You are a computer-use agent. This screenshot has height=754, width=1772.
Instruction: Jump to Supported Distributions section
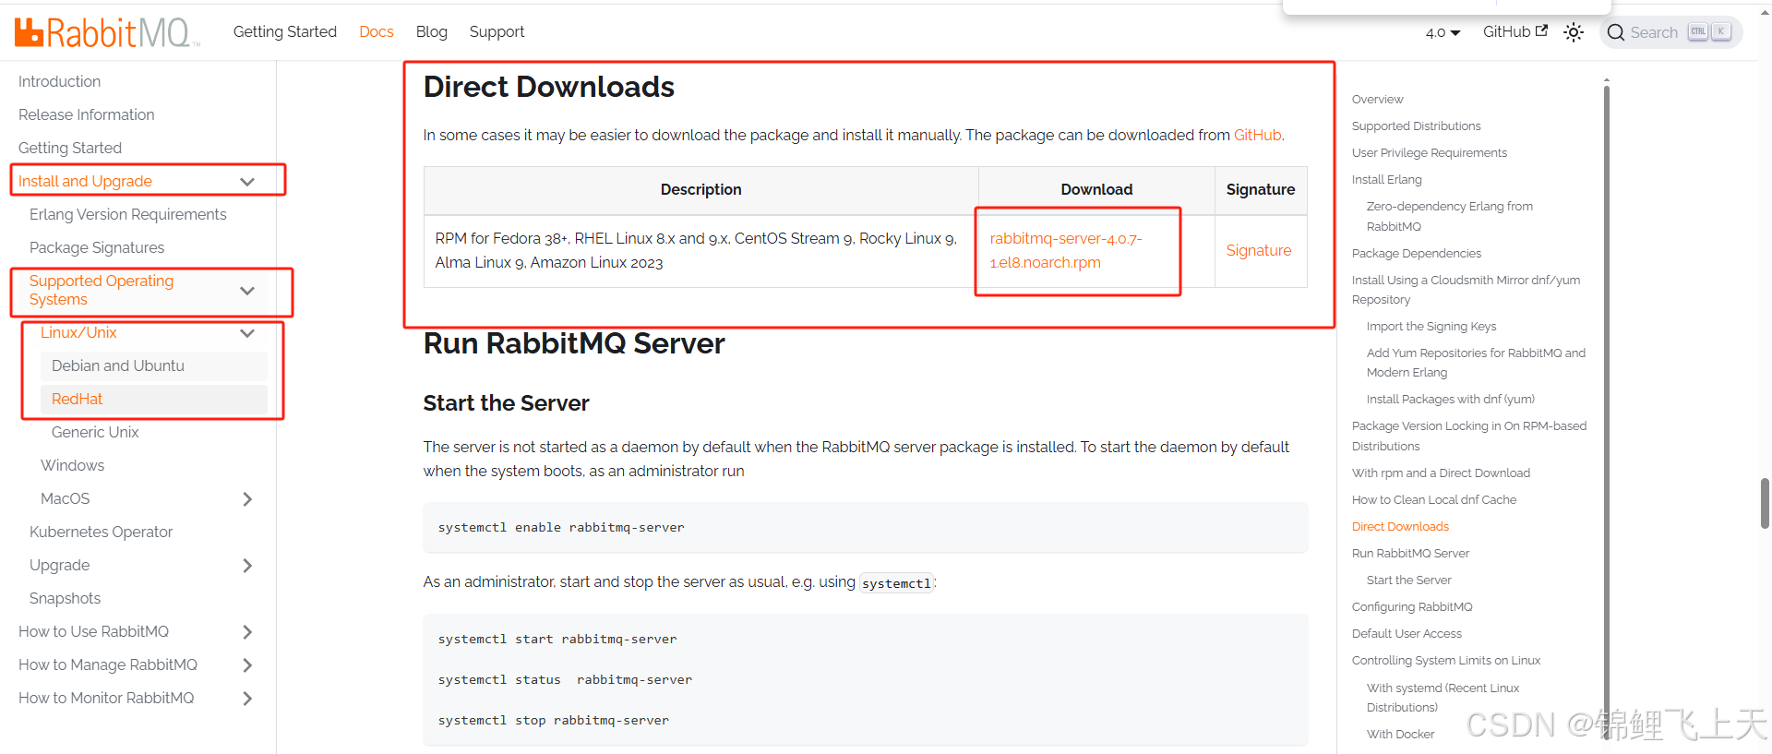(x=1416, y=126)
